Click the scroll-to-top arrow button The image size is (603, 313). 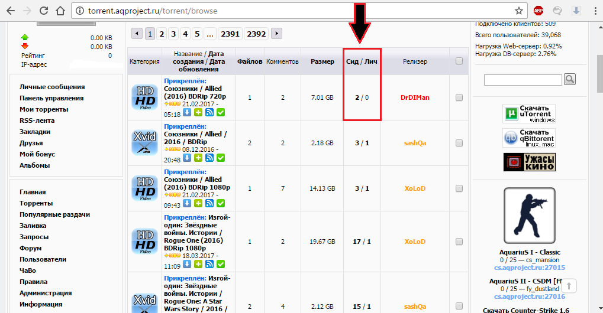(569, 286)
